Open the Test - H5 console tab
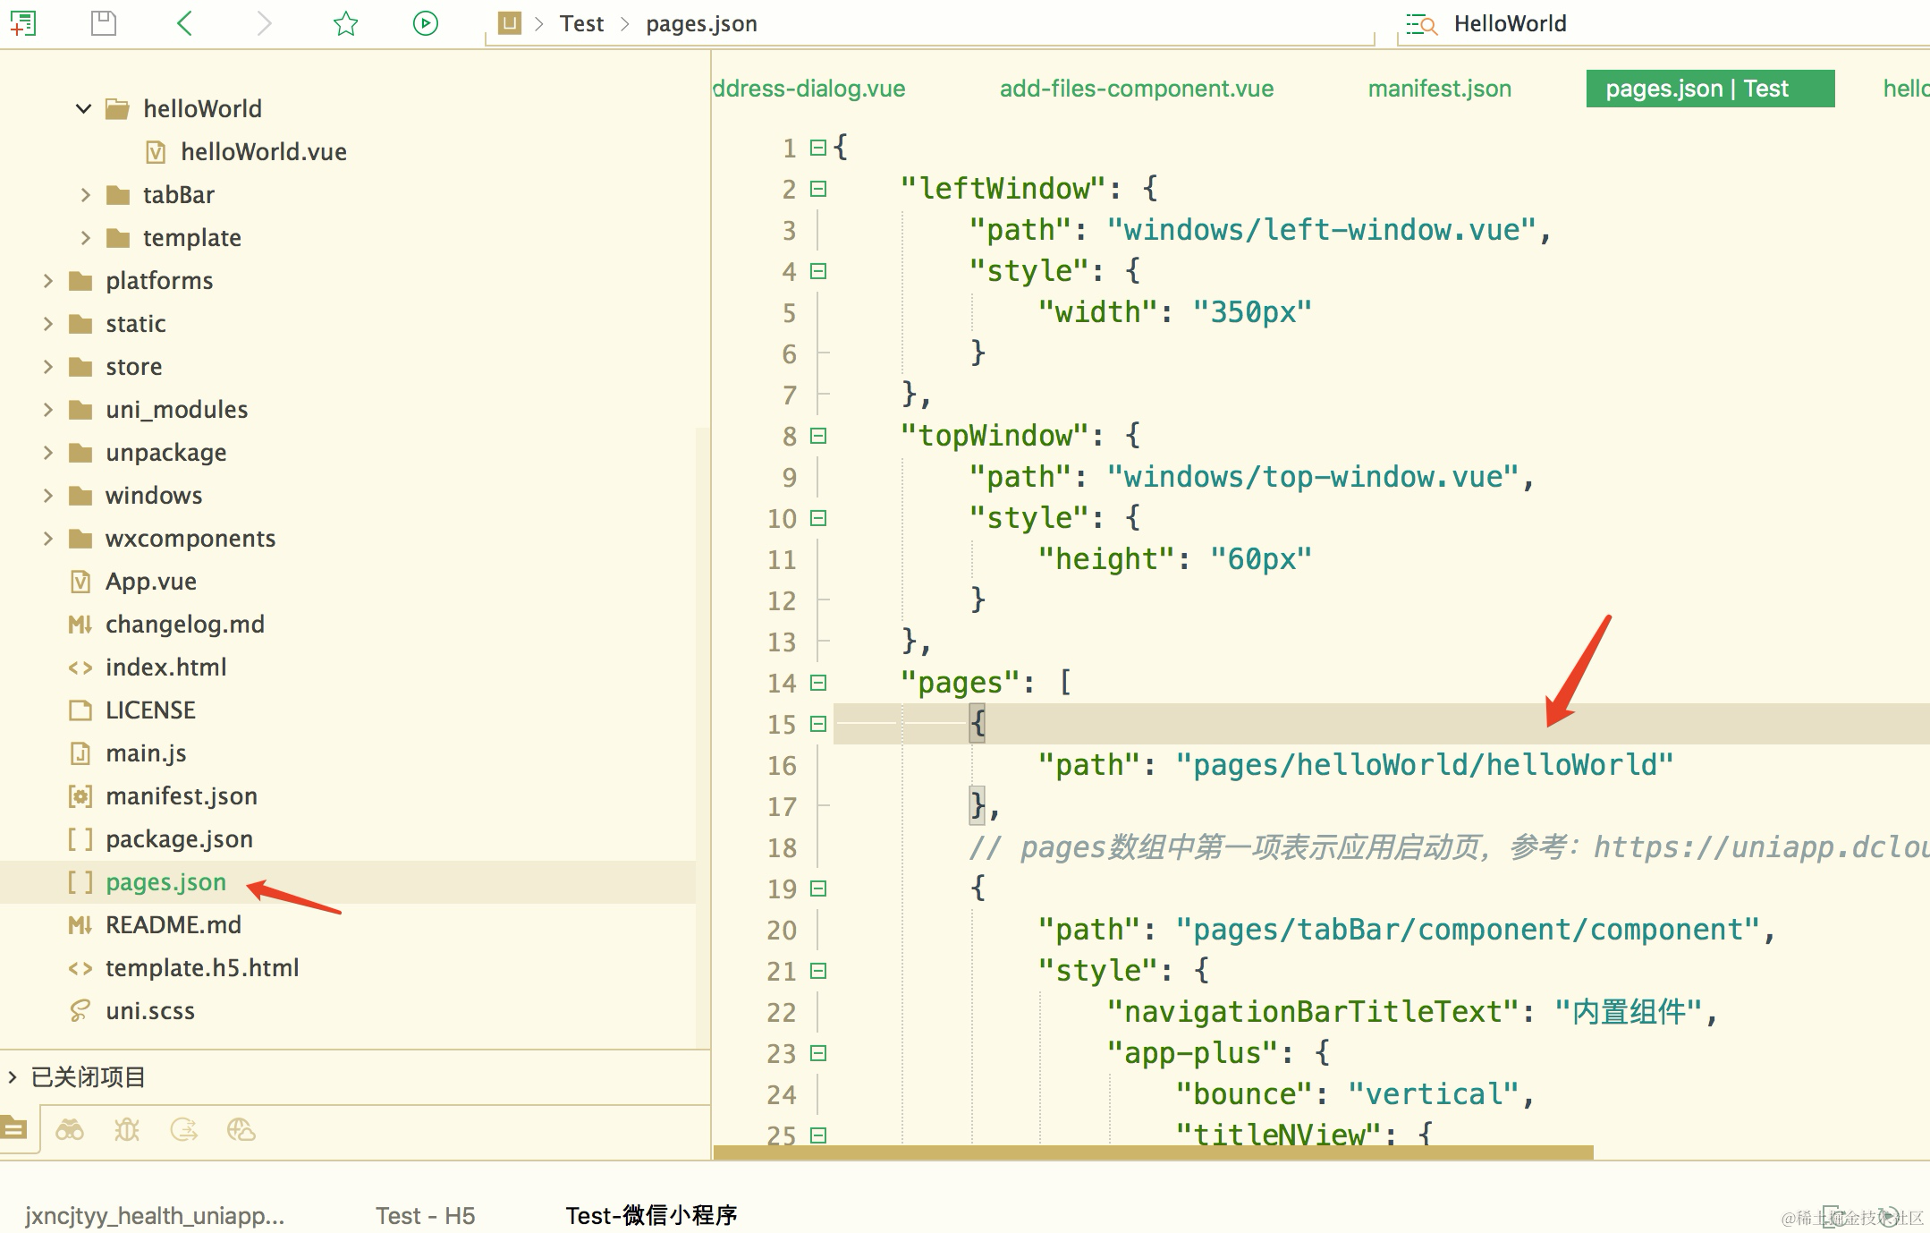Screen dimensions: 1930x1233 click(425, 1215)
